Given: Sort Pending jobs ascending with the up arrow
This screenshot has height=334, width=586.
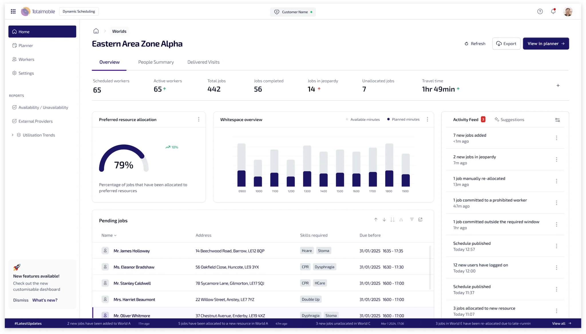Looking at the screenshot, I should click(376, 220).
